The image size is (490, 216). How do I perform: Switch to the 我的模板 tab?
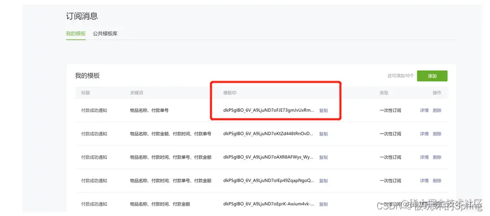(76, 34)
